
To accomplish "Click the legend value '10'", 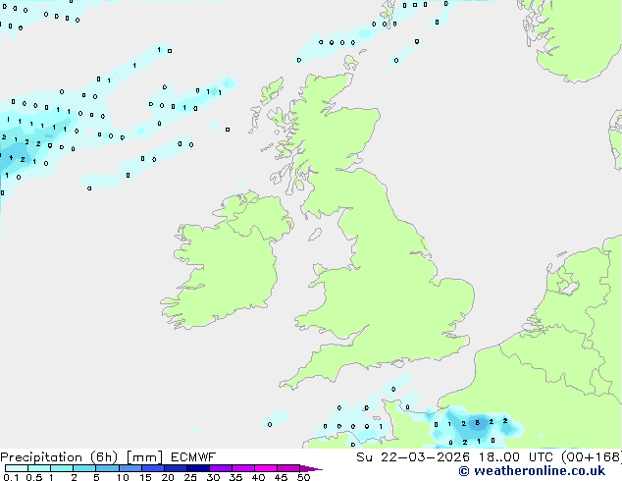I will (123, 477).
